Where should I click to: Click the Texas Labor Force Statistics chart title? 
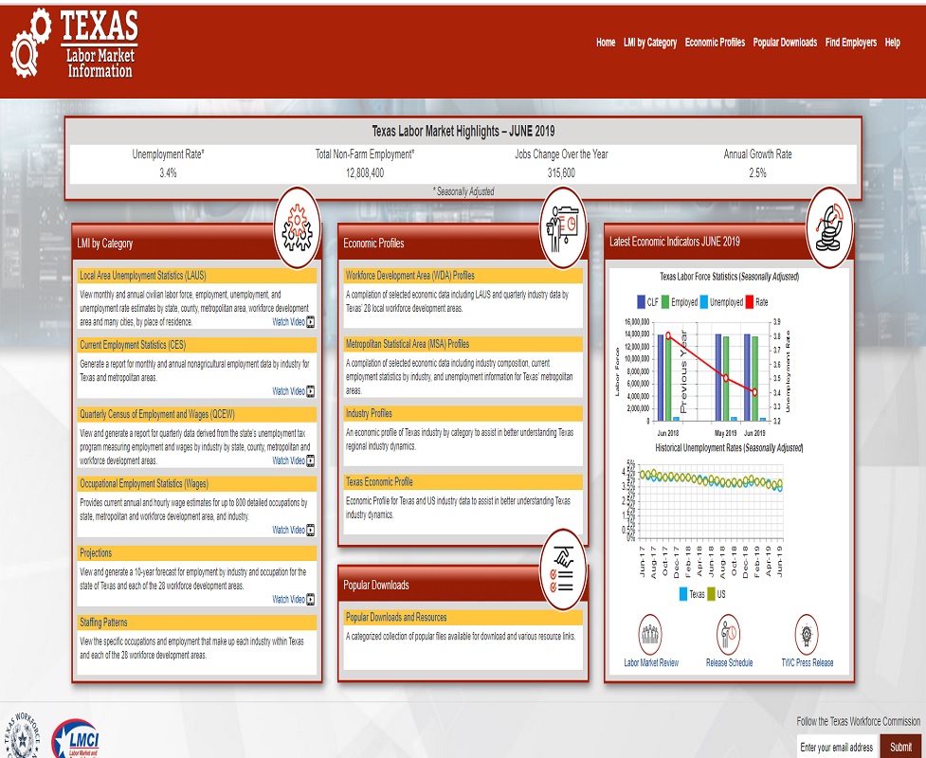point(730,277)
